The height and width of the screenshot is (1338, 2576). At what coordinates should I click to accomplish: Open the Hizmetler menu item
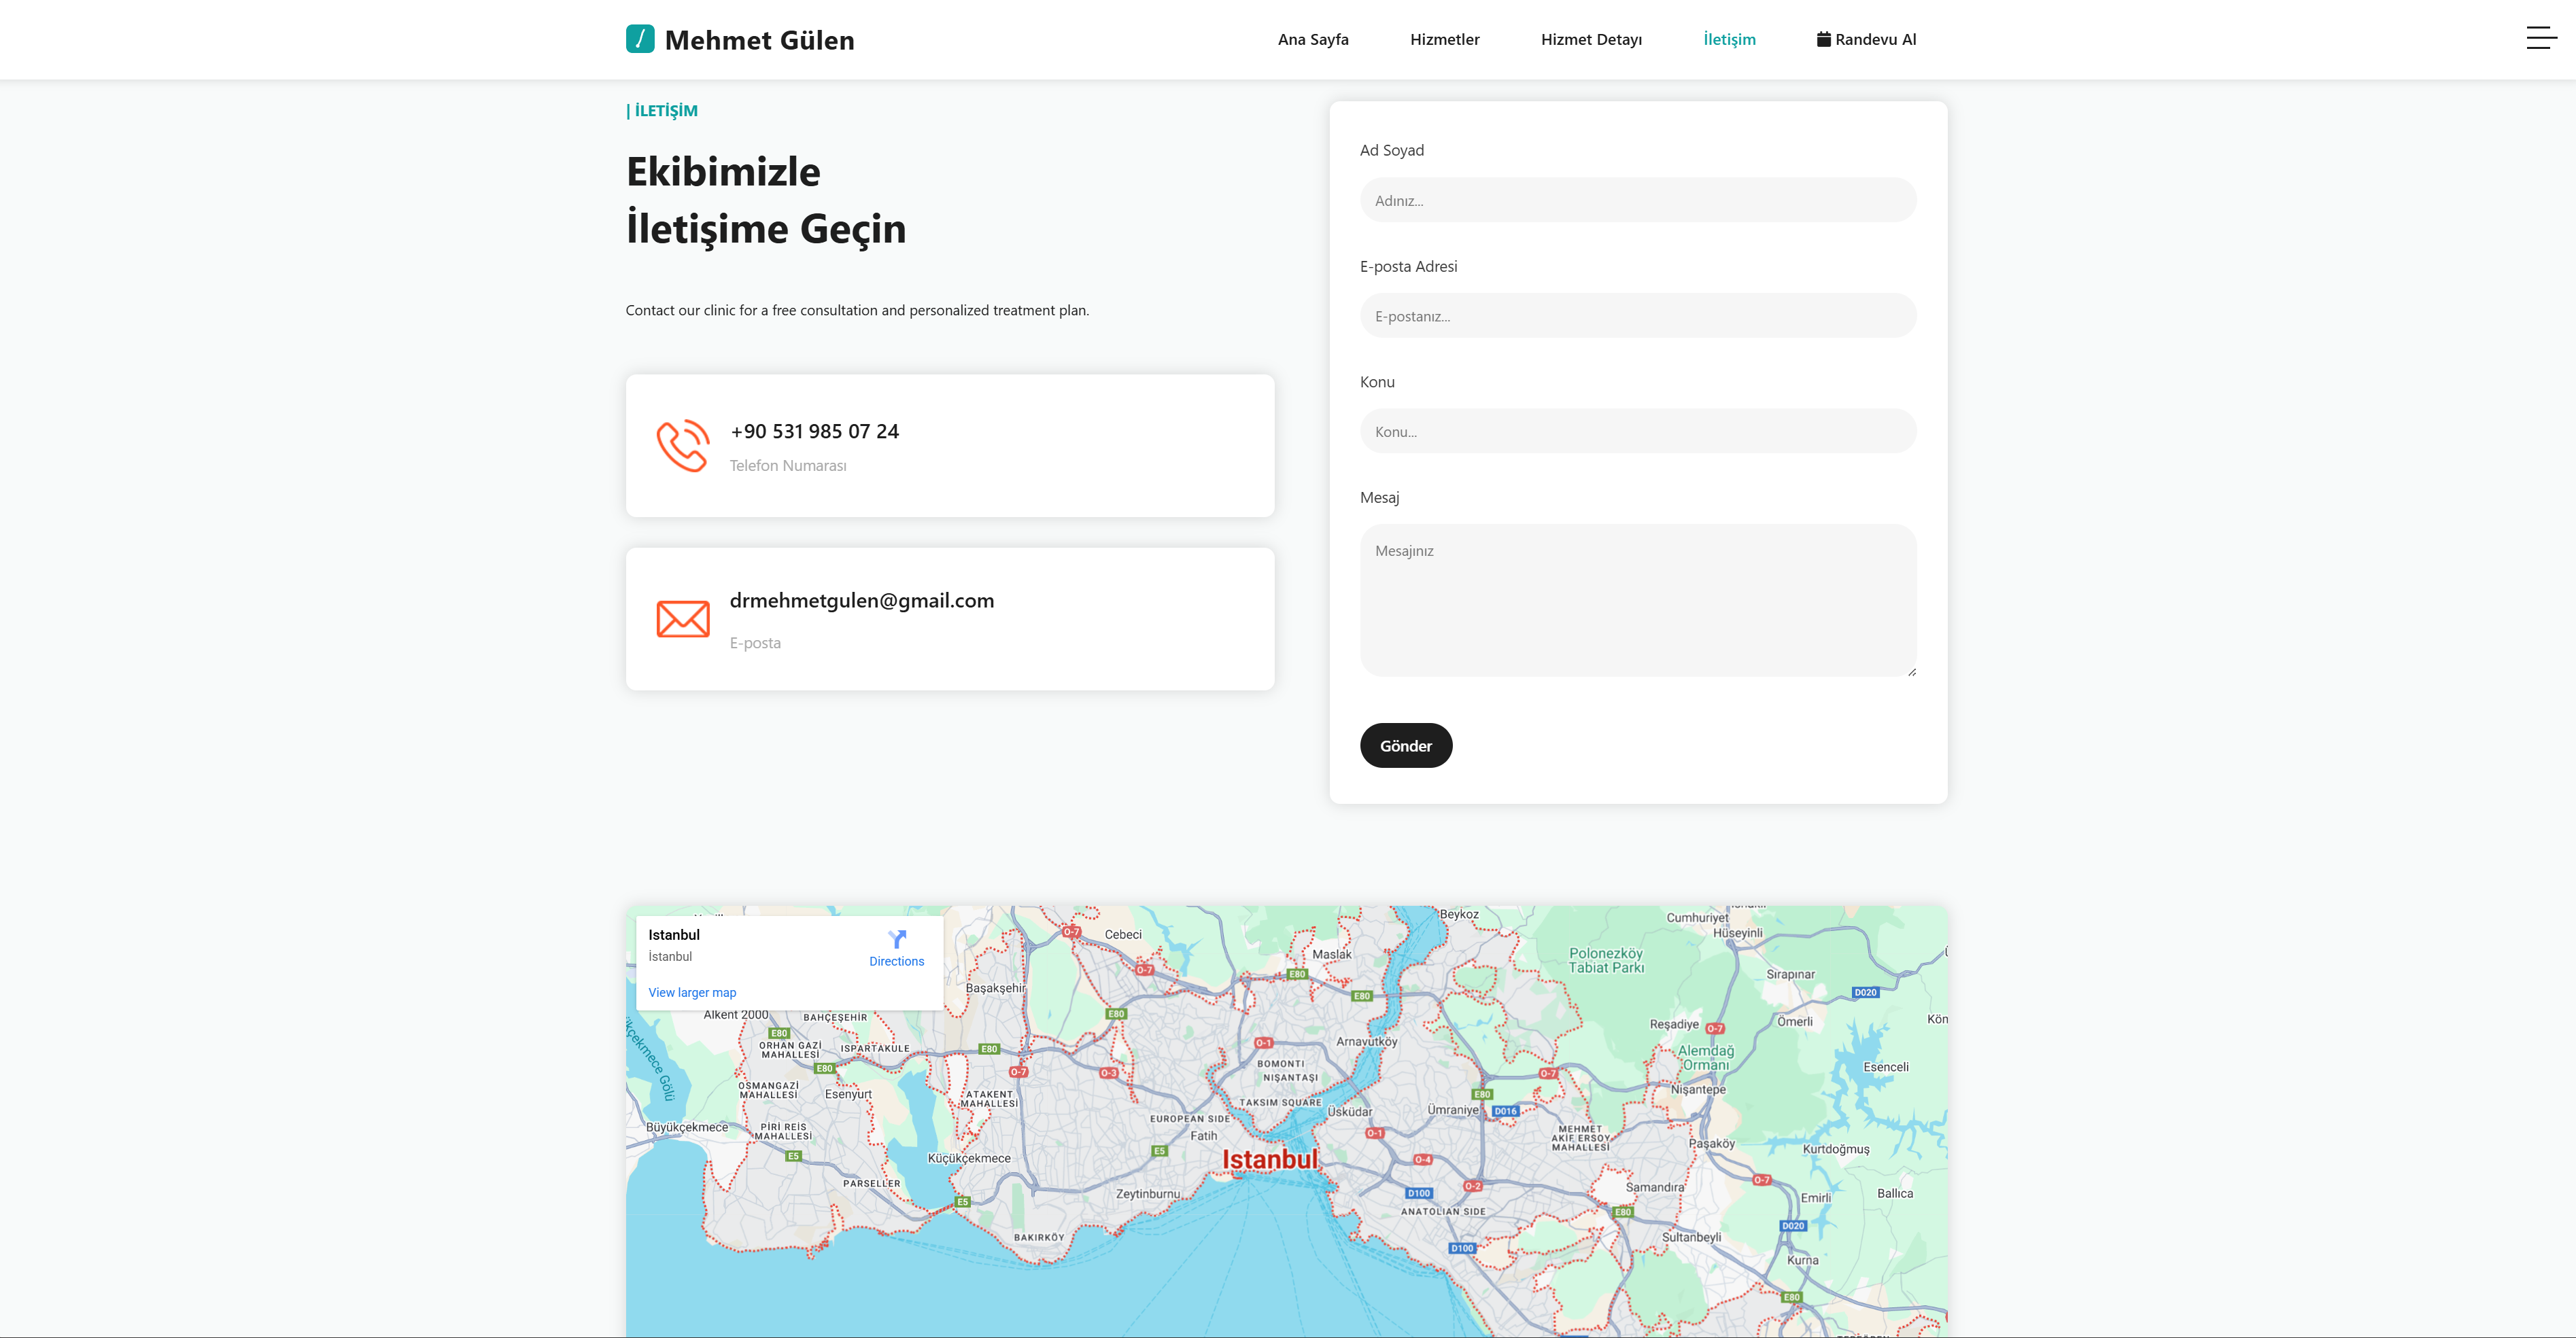click(x=1444, y=39)
